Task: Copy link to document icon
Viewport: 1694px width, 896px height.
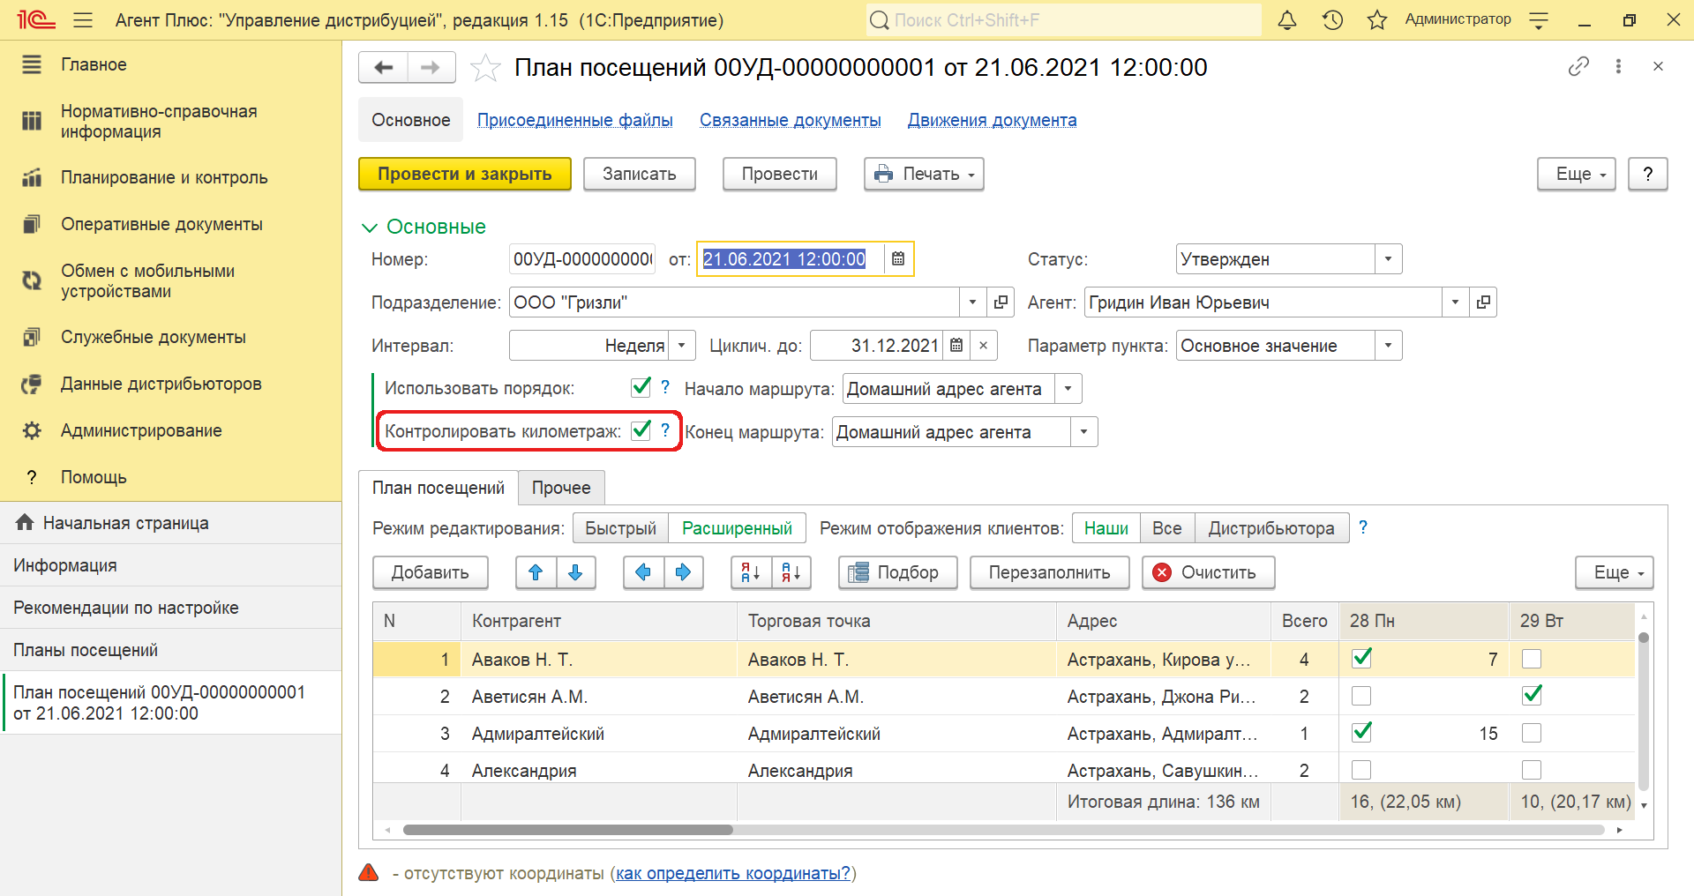Action: (x=1578, y=66)
